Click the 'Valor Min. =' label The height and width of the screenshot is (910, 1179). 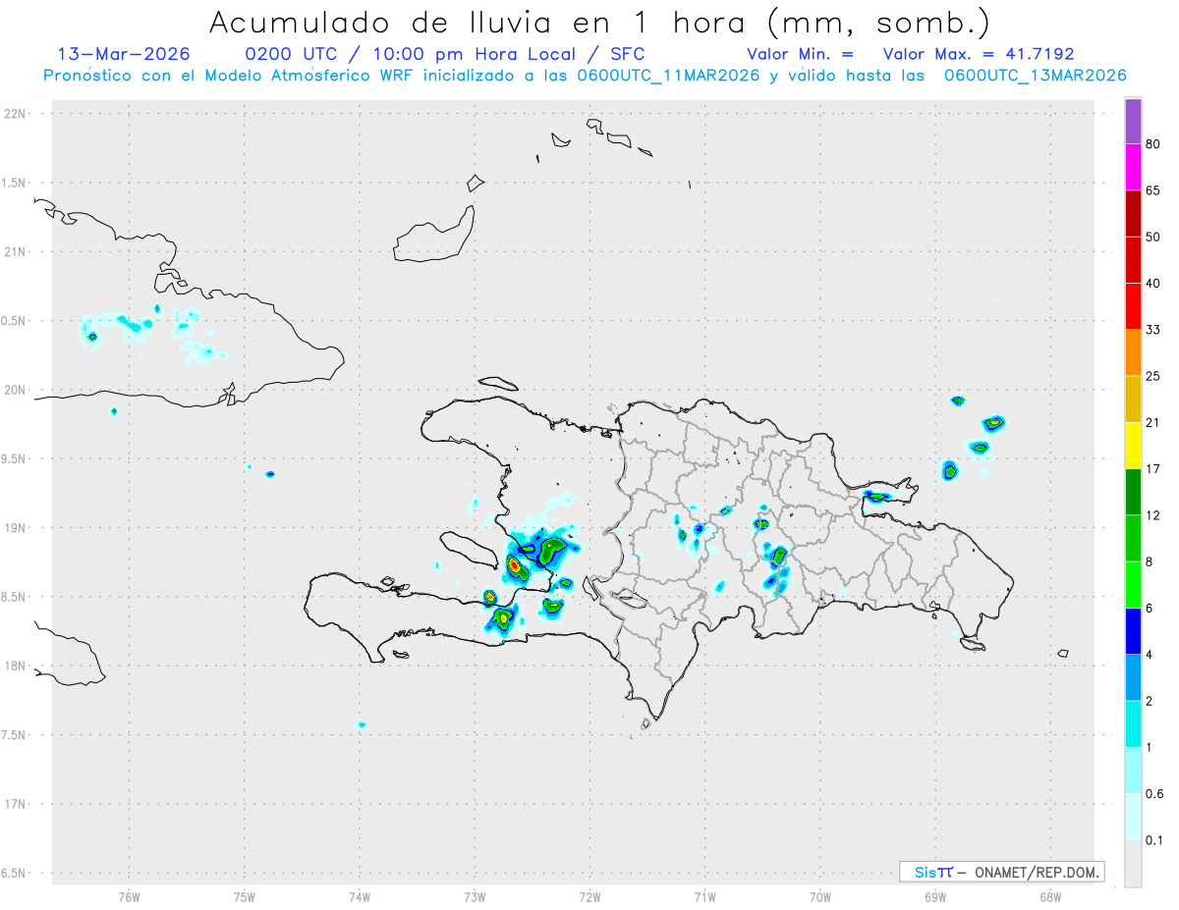[800, 54]
